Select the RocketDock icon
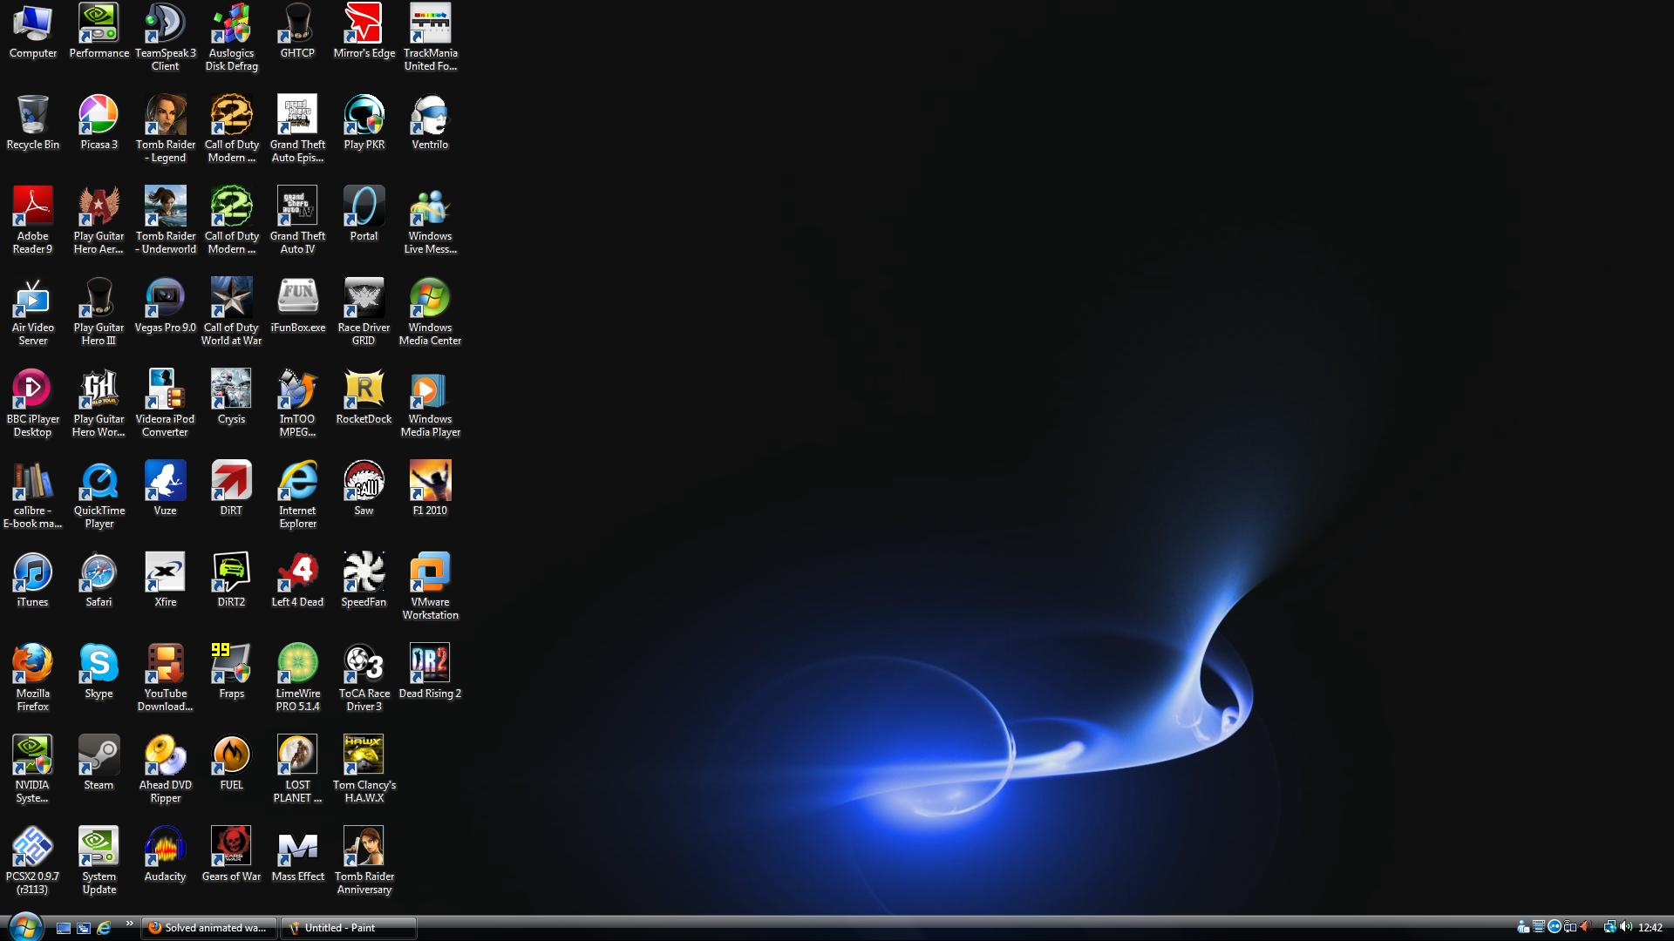 364,389
